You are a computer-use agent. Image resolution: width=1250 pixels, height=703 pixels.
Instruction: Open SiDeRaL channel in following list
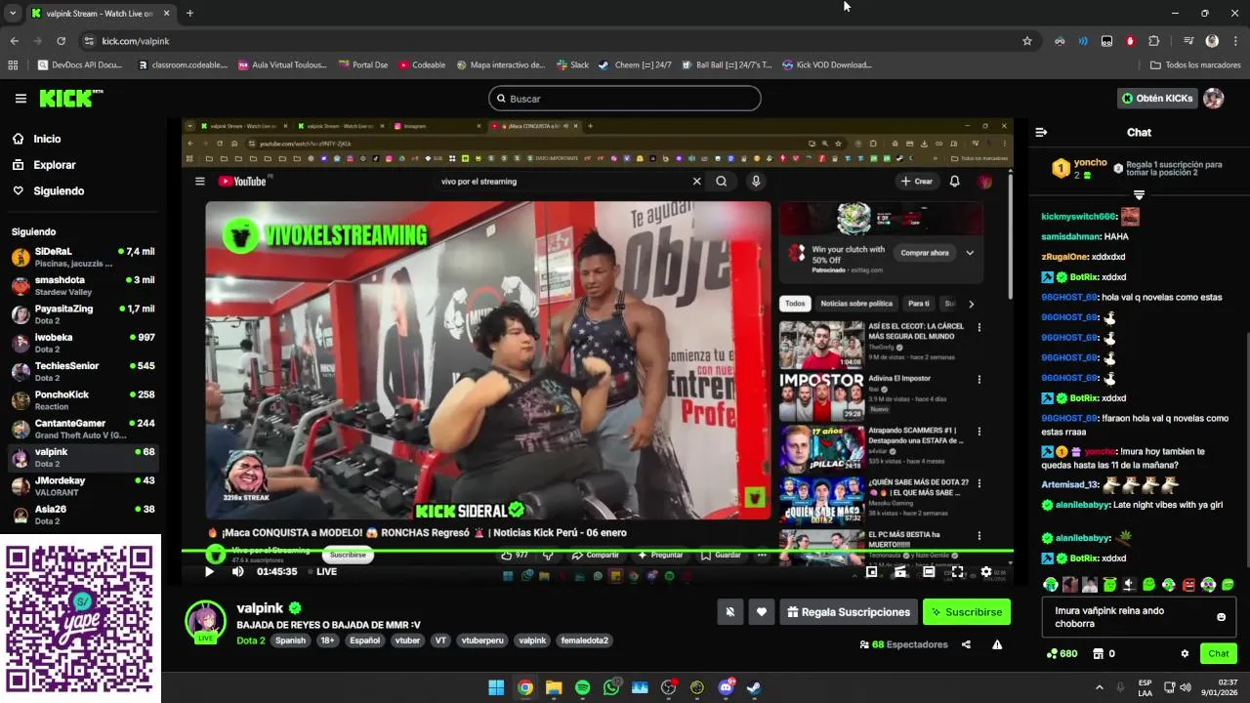pos(82,257)
